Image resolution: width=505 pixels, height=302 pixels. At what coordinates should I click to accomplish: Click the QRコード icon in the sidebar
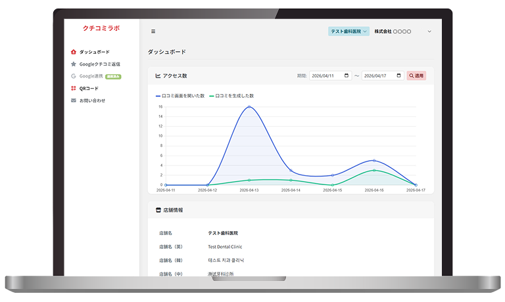pos(74,88)
